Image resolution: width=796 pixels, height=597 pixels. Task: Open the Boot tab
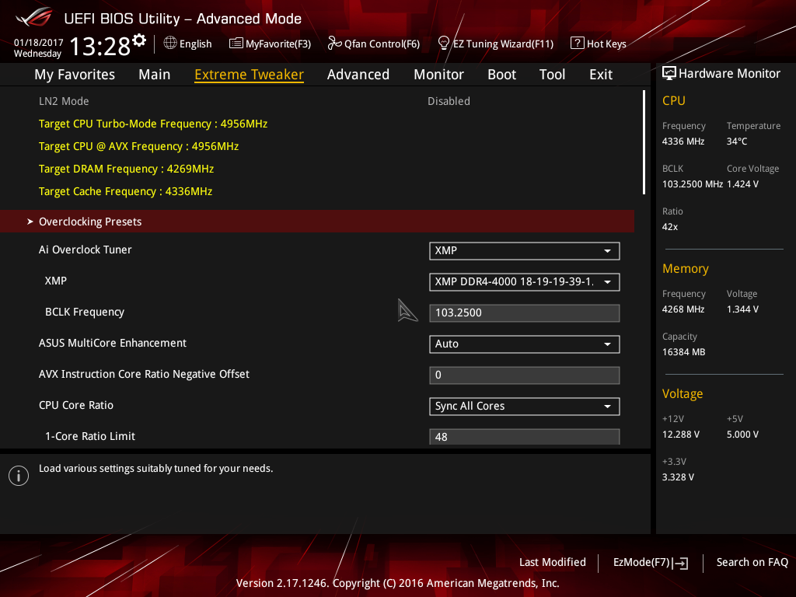point(501,75)
